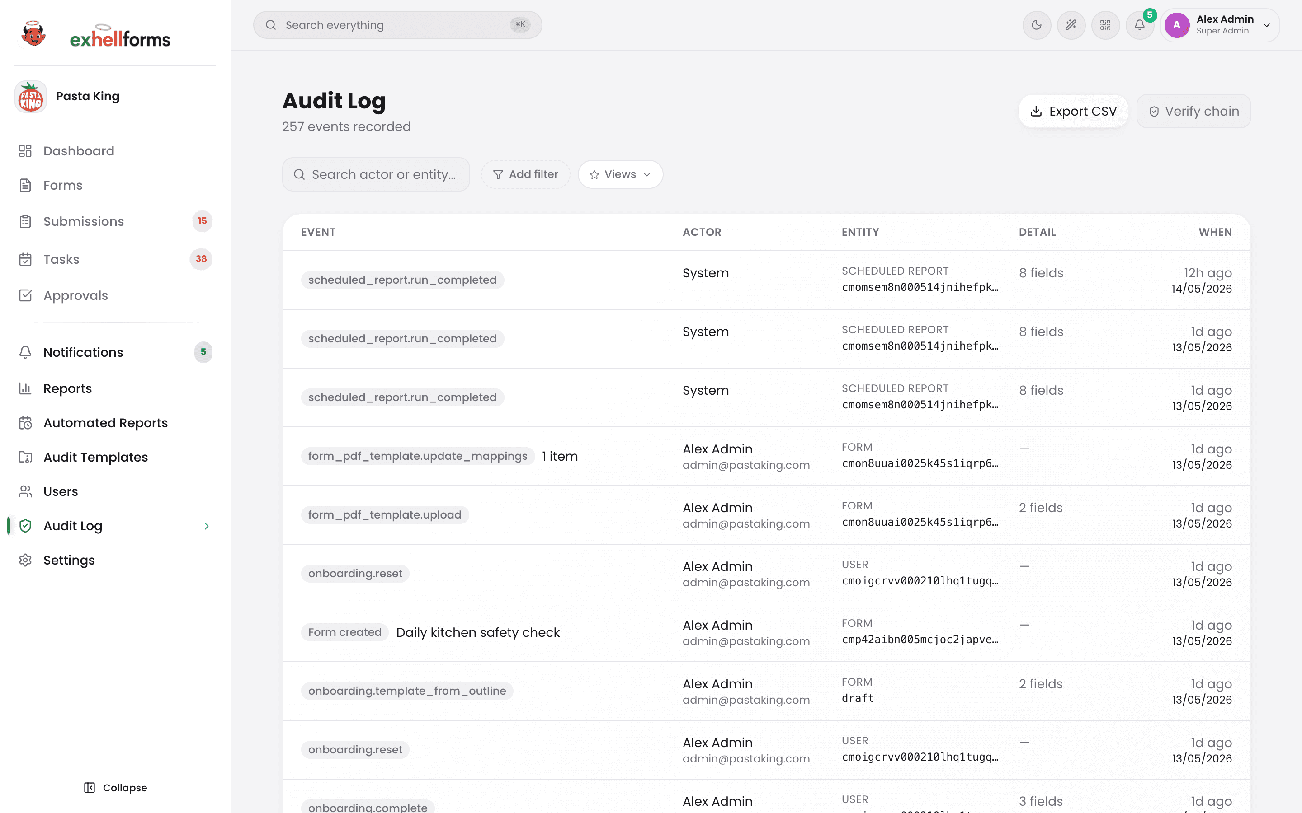Viewport: 1302px width, 813px height.
Task: Toggle dark mode moon icon
Action: click(1036, 25)
